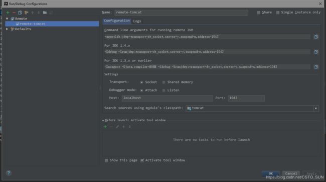Copy the remote JVM command line arguments

pyautogui.click(x=316, y=37)
